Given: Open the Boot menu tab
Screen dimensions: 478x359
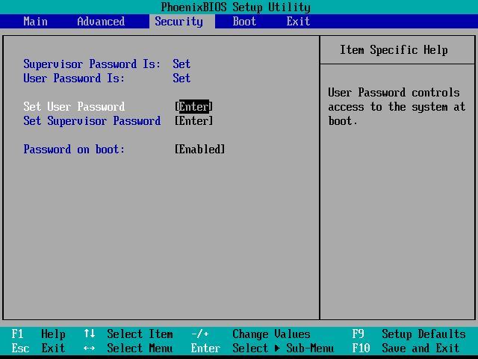Looking at the screenshot, I should (x=244, y=22).
